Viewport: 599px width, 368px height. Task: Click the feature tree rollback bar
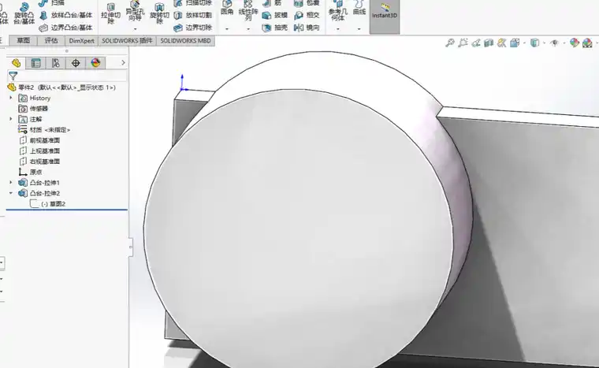[x=66, y=210]
